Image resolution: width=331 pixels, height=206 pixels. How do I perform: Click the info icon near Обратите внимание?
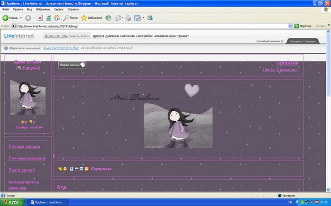tap(6, 48)
